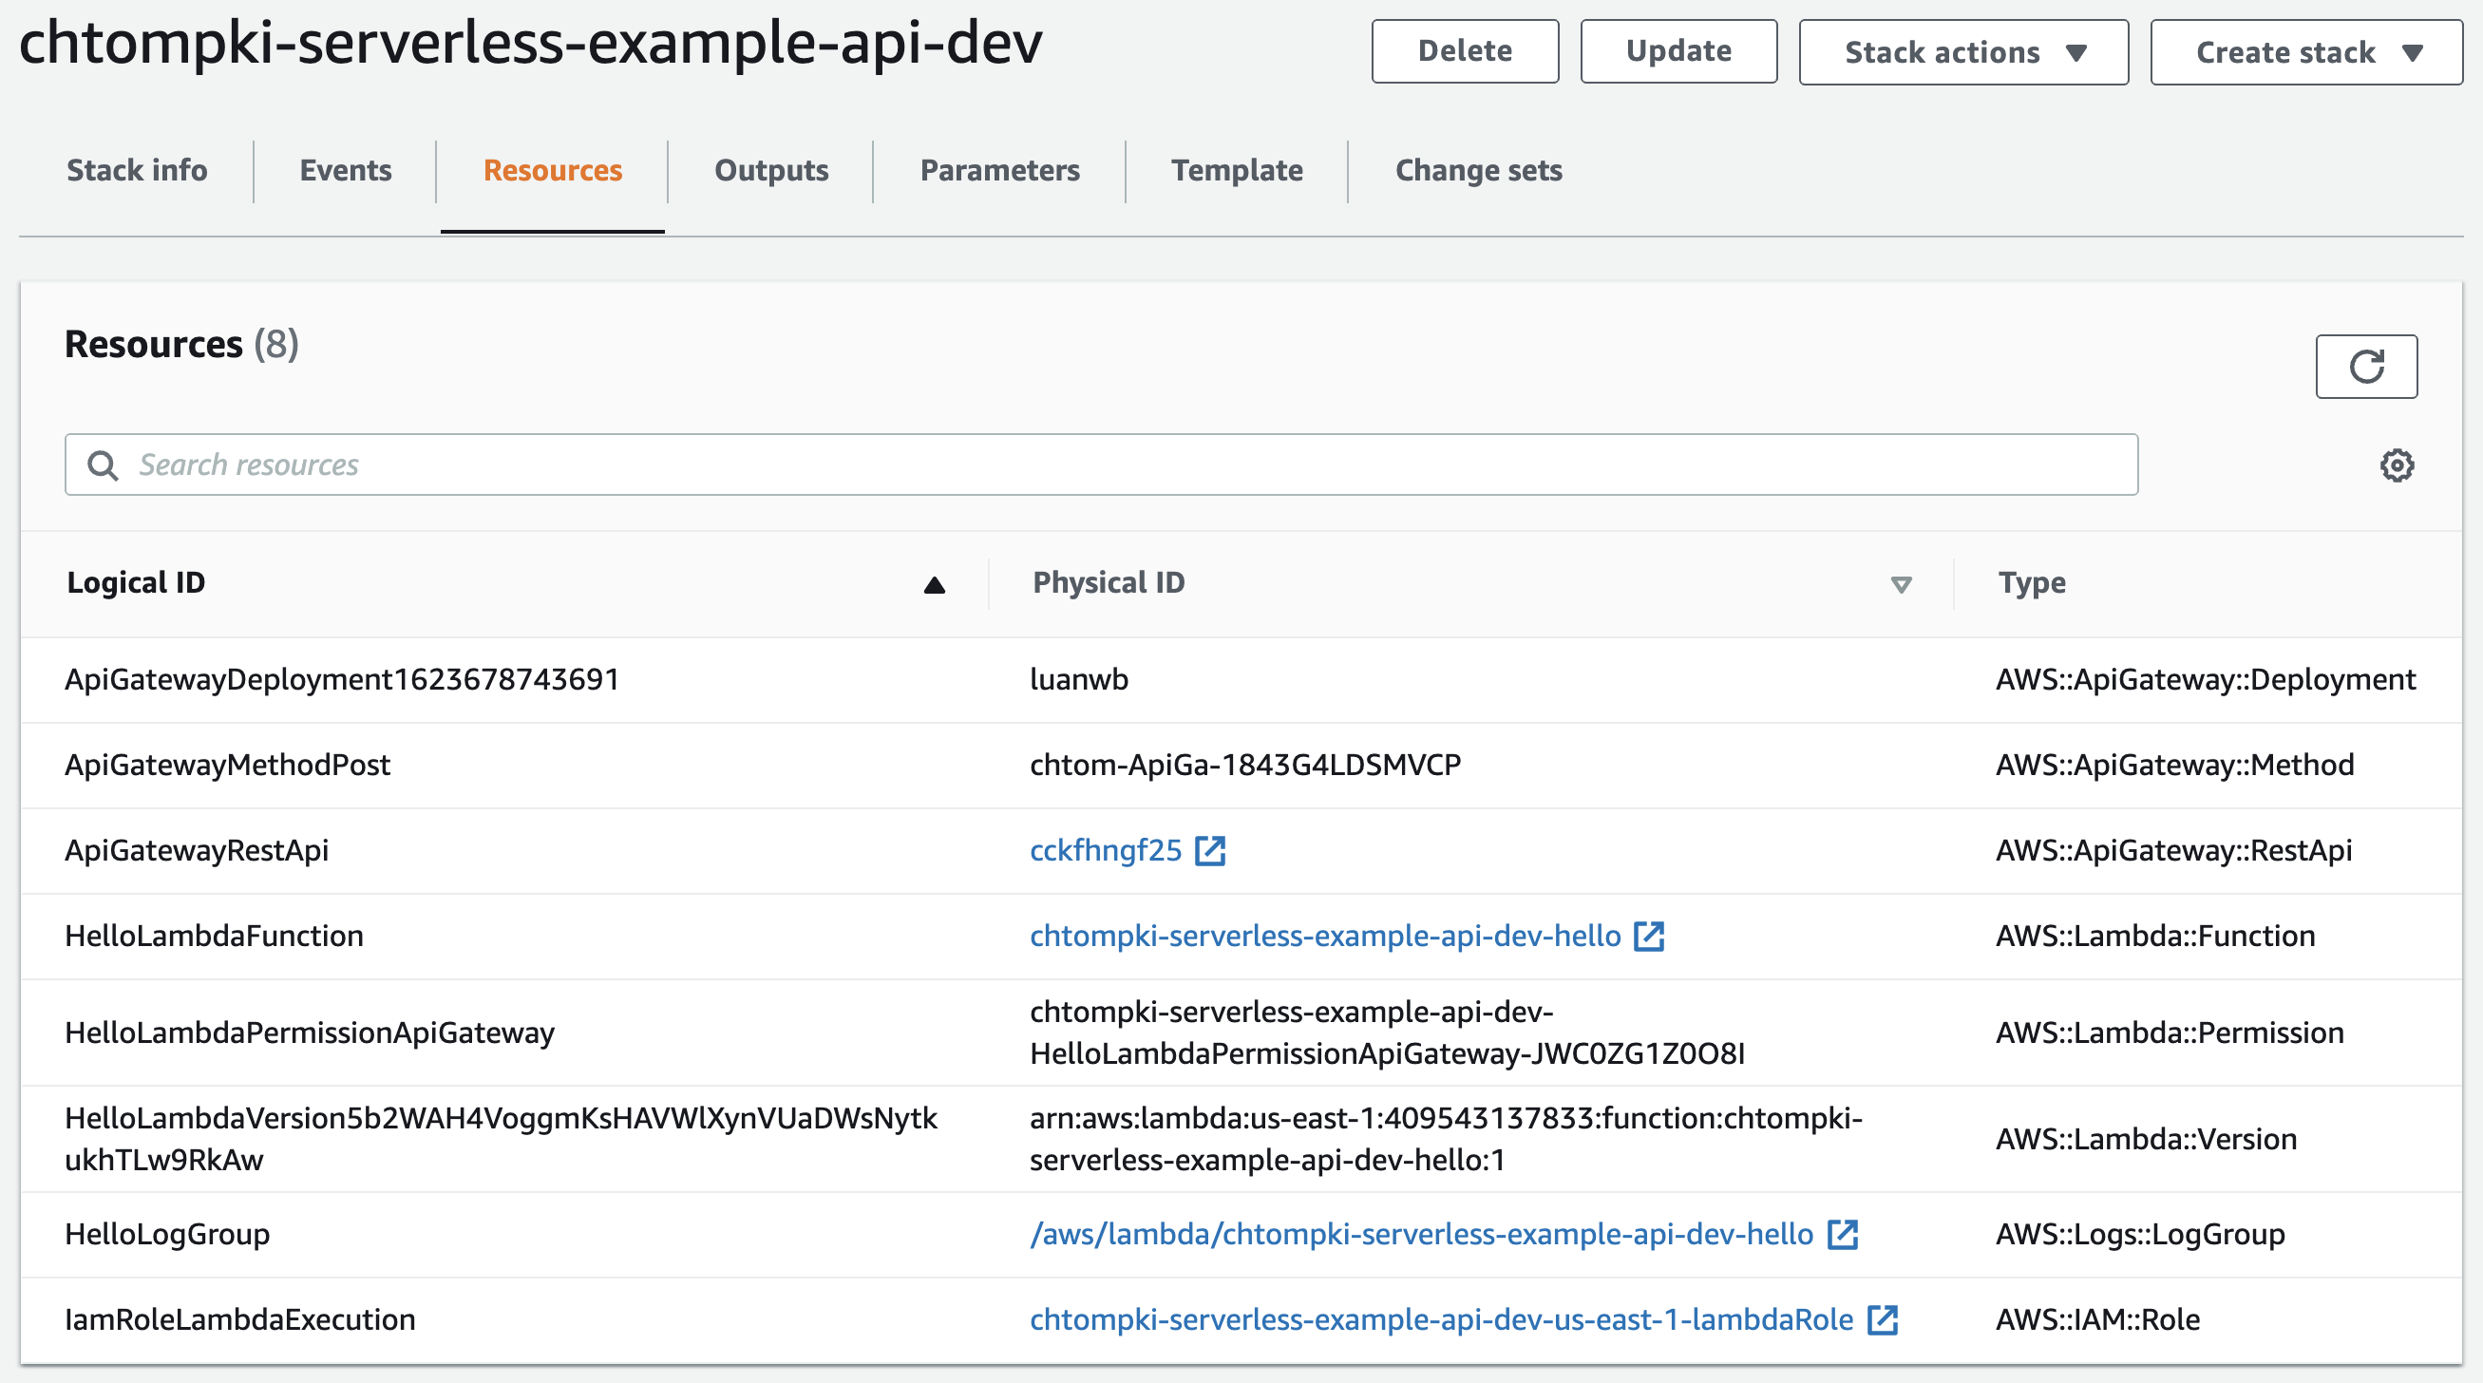Click the Update button
The width and height of the screenshot is (2483, 1383).
point(1677,51)
